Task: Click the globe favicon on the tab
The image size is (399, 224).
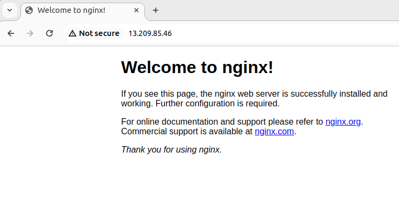Action: pos(29,10)
